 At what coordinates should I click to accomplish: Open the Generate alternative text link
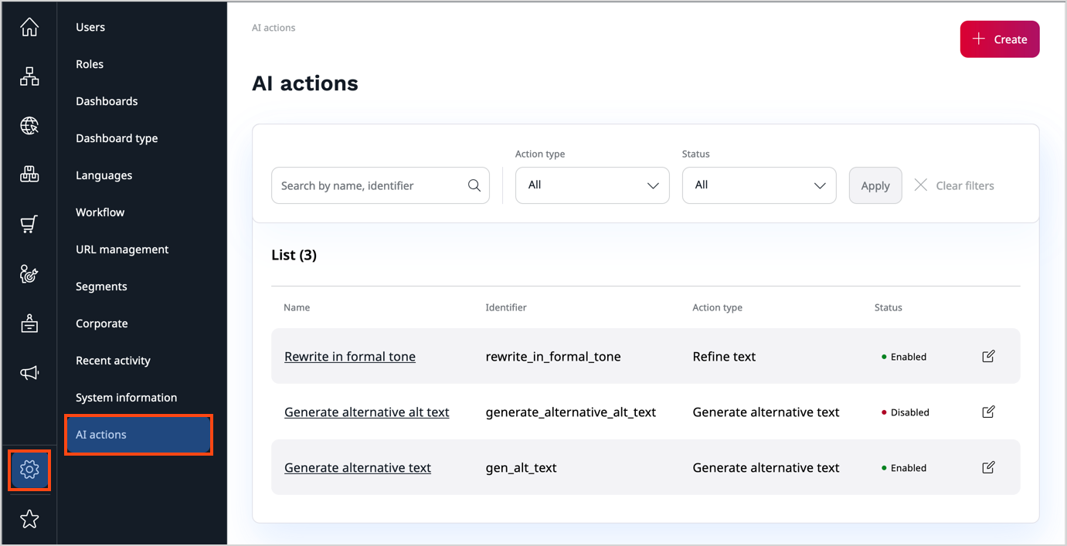(357, 467)
